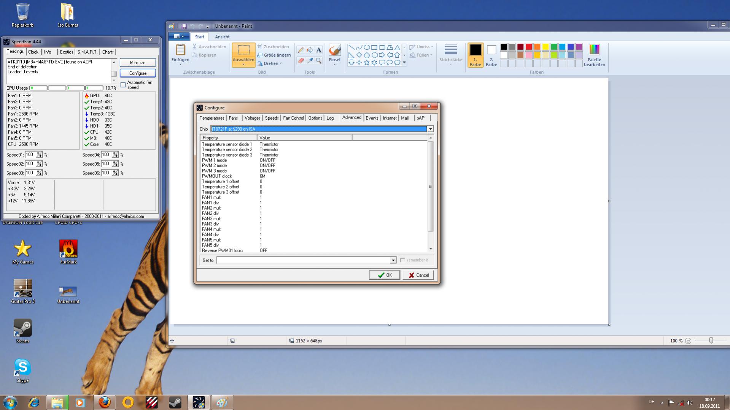Click the save icon in Paint title bar

(x=184, y=26)
